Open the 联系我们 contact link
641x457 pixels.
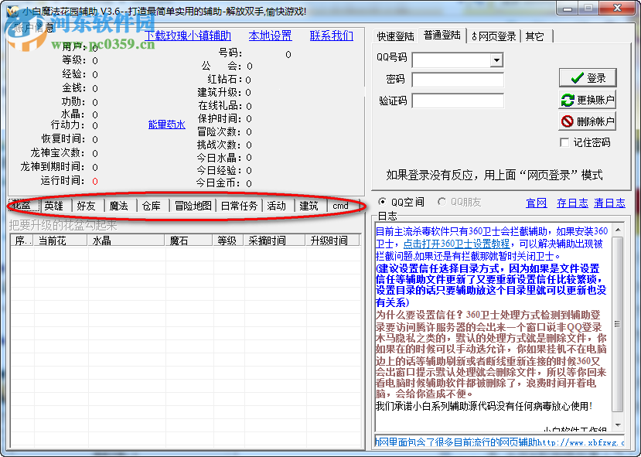click(332, 36)
